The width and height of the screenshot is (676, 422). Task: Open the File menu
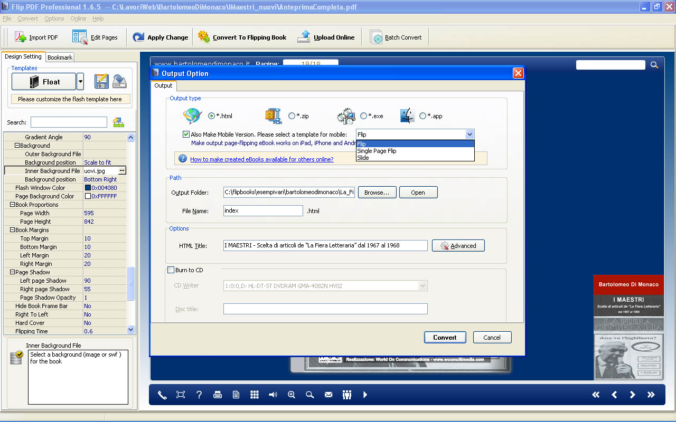click(7, 18)
